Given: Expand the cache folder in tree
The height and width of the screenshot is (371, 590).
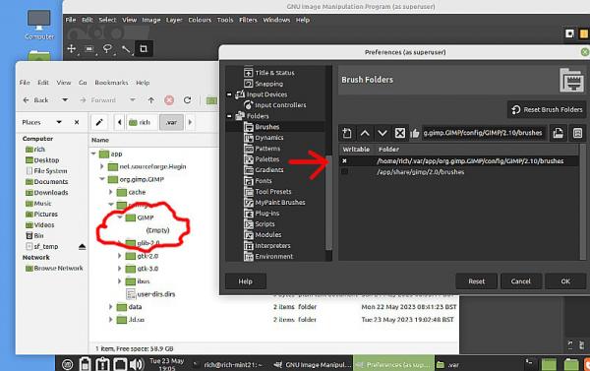Looking at the screenshot, I should (110, 192).
